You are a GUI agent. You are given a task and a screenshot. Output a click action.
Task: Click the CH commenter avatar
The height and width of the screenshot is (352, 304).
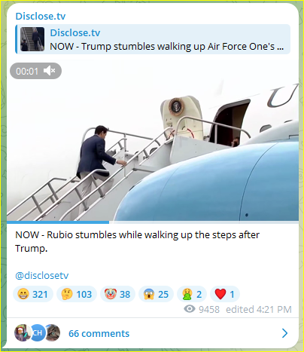(38, 333)
